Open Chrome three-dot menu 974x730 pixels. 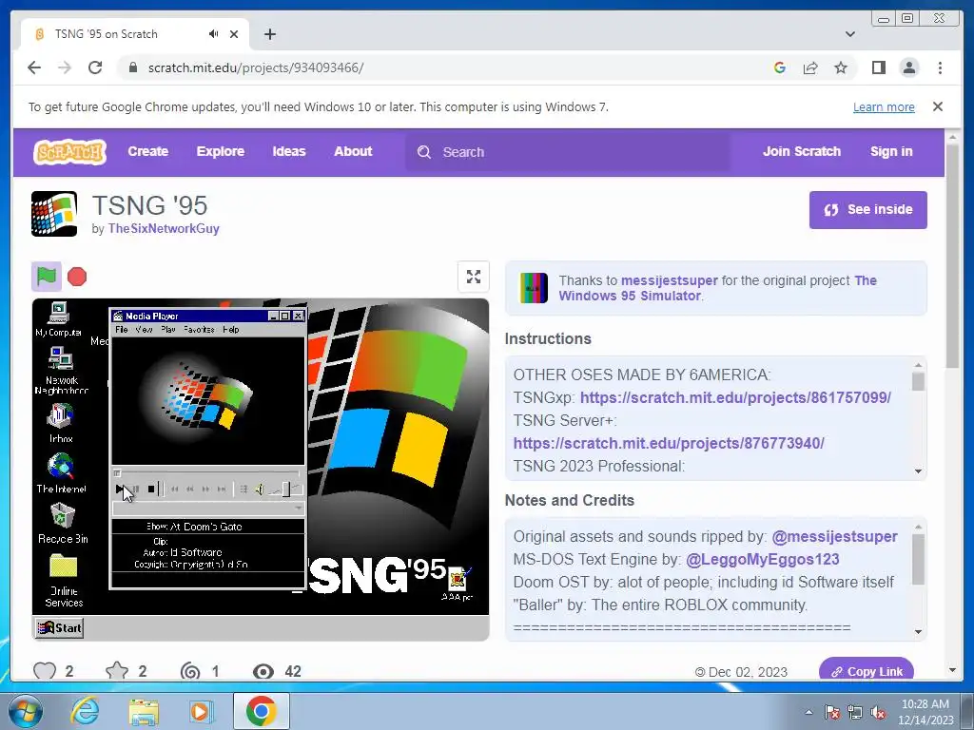pos(940,67)
